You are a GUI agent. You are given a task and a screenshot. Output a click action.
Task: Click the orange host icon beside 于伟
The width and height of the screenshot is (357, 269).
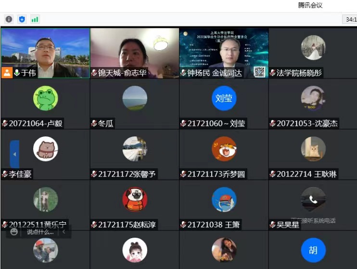7,73
